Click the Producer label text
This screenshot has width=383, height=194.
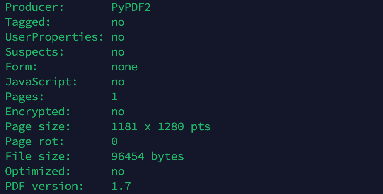click(x=34, y=7)
